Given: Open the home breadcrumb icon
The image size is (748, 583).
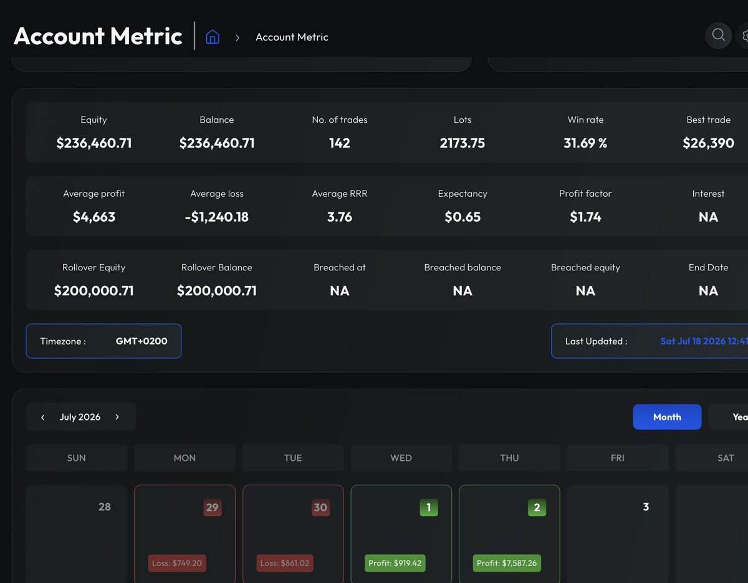Looking at the screenshot, I should pos(213,37).
